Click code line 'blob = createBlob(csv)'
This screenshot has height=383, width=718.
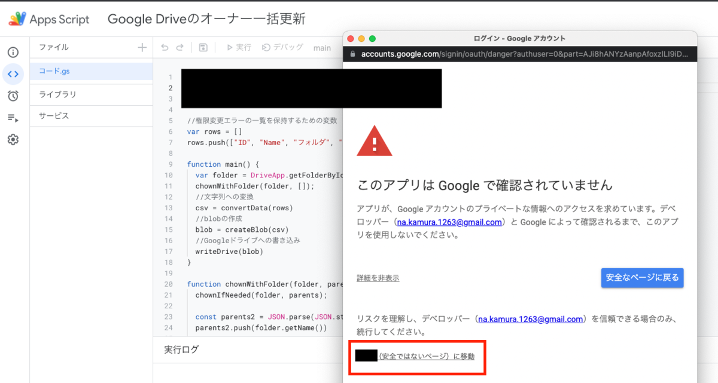tap(242, 229)
